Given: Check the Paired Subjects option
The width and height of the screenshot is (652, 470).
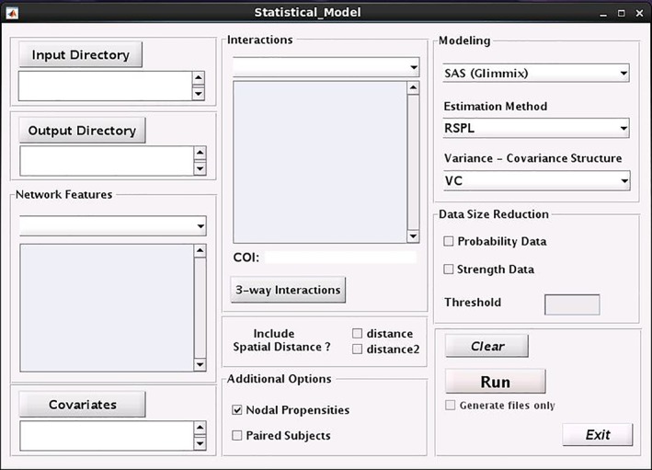Looking at the screenshot, I should coord(237,435).
